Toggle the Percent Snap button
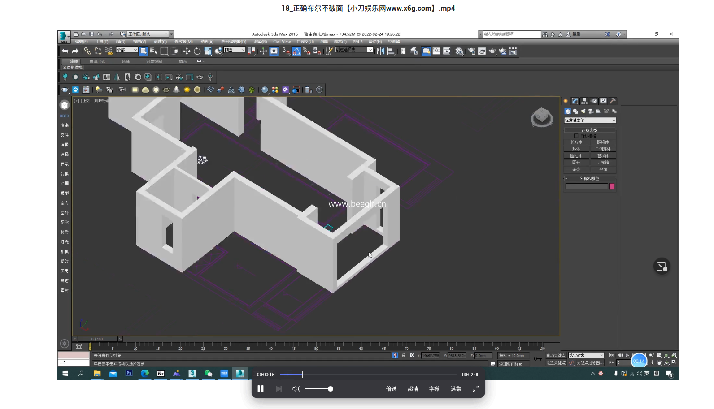The width and height of the screenshot is (714, 409). [307, 51]
